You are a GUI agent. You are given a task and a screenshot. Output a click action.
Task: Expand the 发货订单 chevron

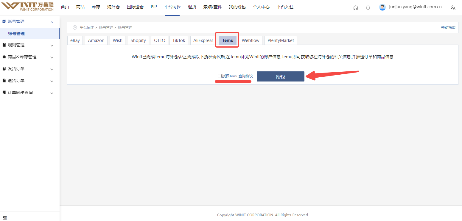(52, 69)
